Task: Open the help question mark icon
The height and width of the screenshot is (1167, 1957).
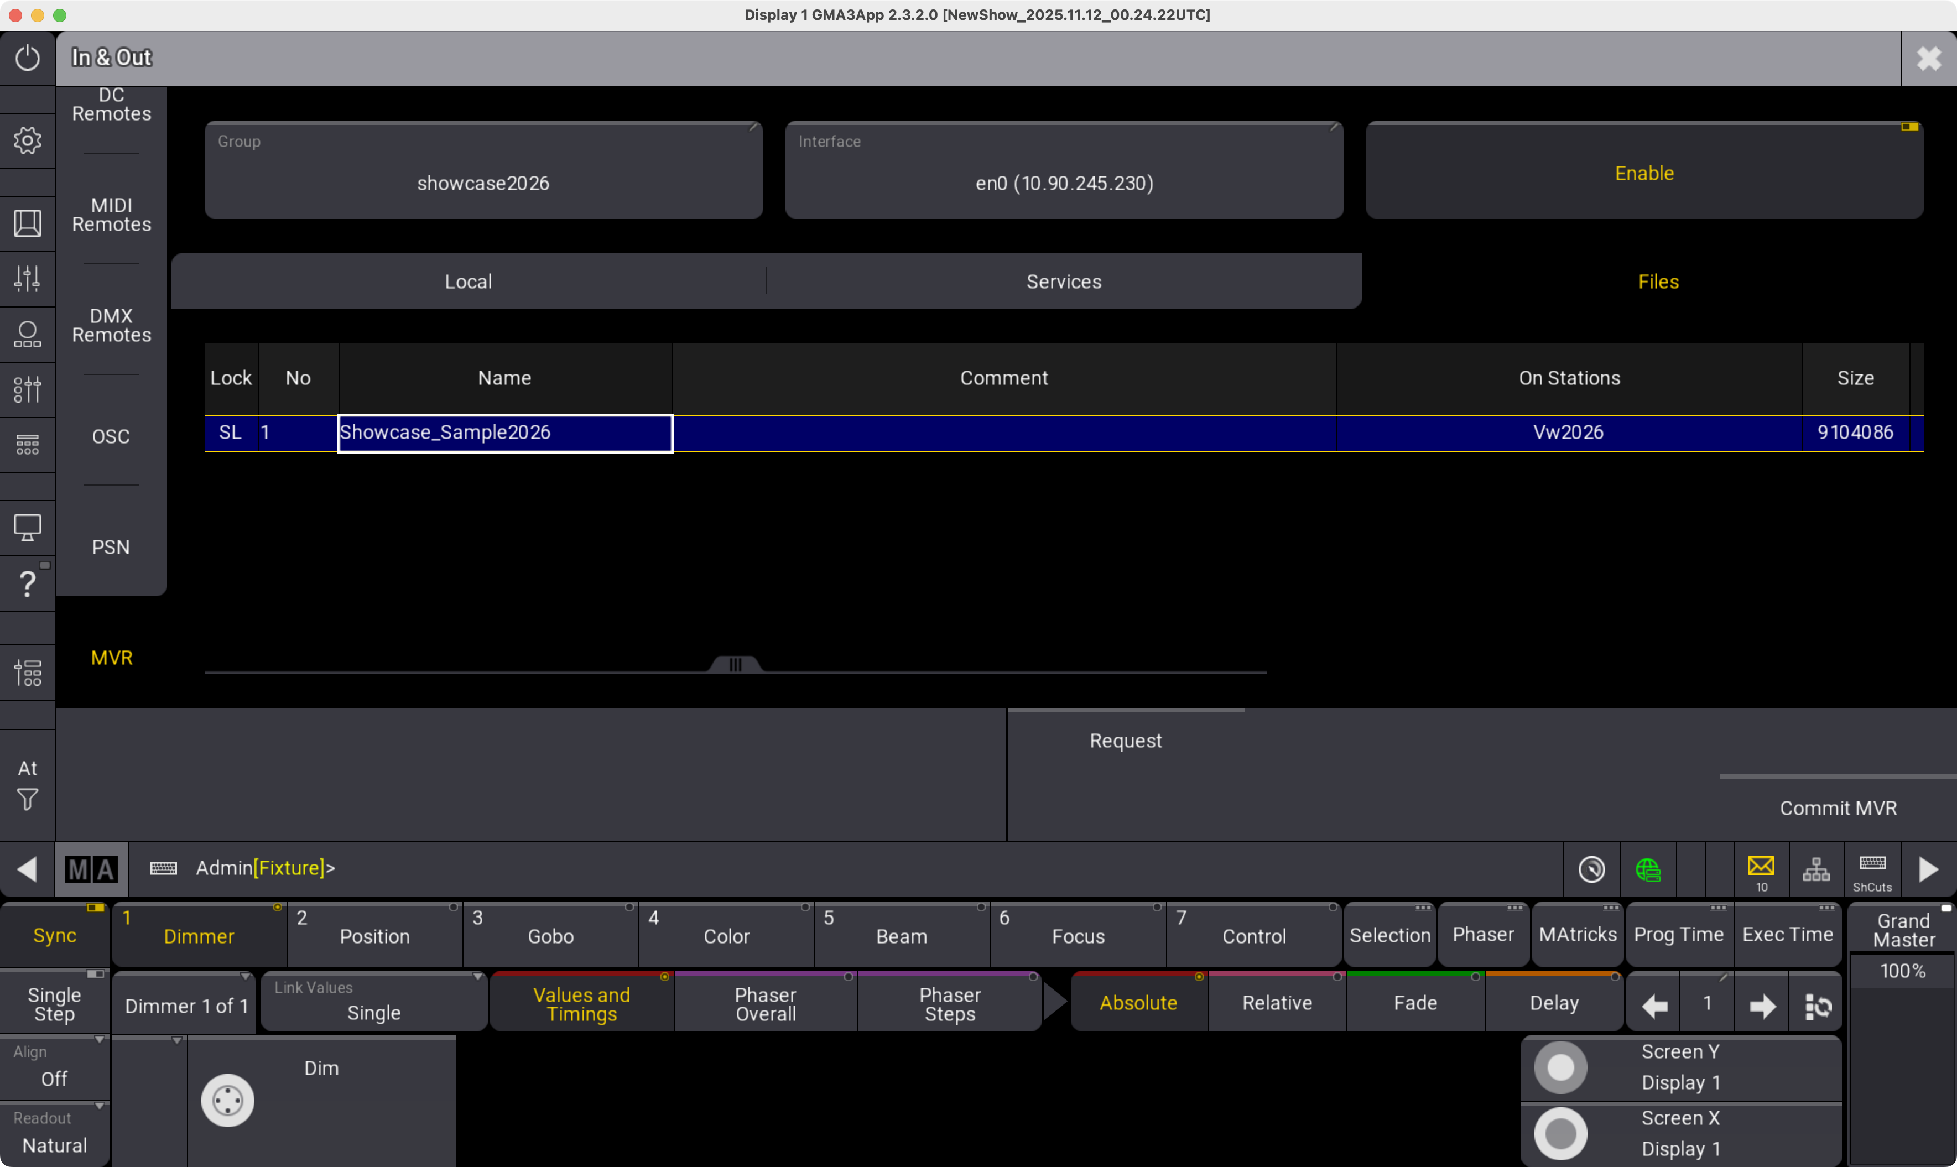Action: 28,583
